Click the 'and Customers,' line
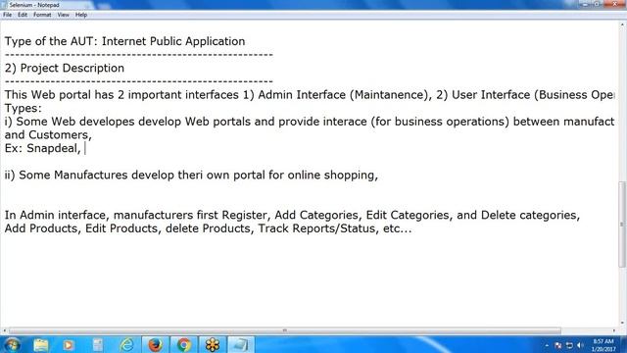Image resolution: width=627 pixels, height=353 pixels. pos(48,135)
